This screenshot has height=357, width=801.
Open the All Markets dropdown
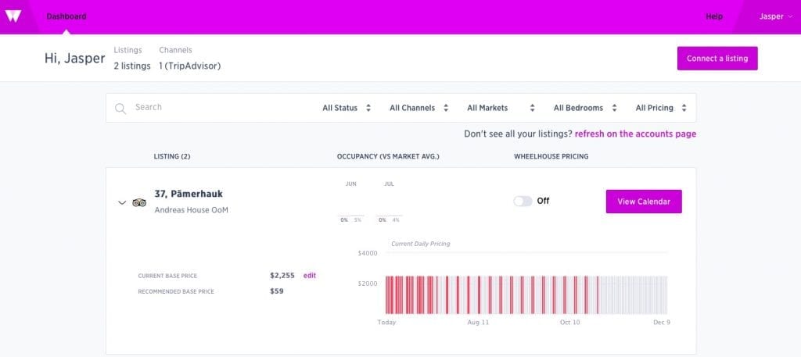tap(501, 108)
